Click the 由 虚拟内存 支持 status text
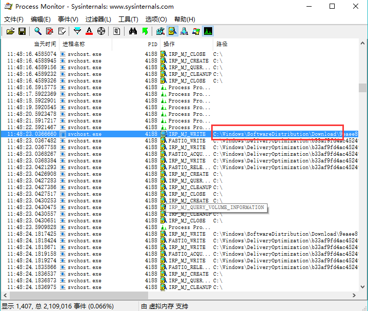Screen dimensions: 368x311 click(165, 306)
